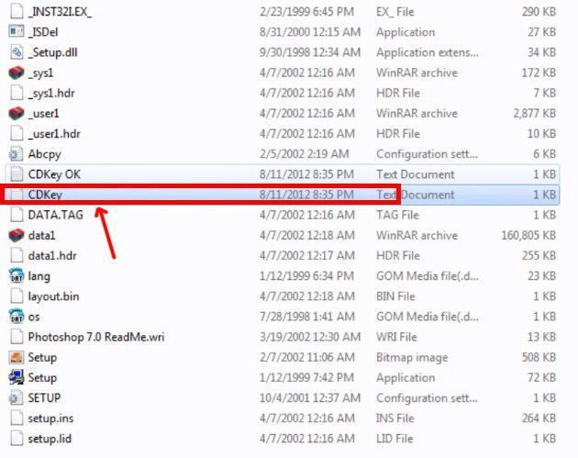The height and width of the screenshot is (458, 578).
Task: Click the file name Photoshop 7.0 ReadMe.wri
Action: 96,337
